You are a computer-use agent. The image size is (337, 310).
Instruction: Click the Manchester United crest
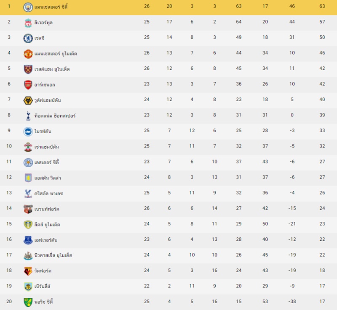click(x=28, y=54)
